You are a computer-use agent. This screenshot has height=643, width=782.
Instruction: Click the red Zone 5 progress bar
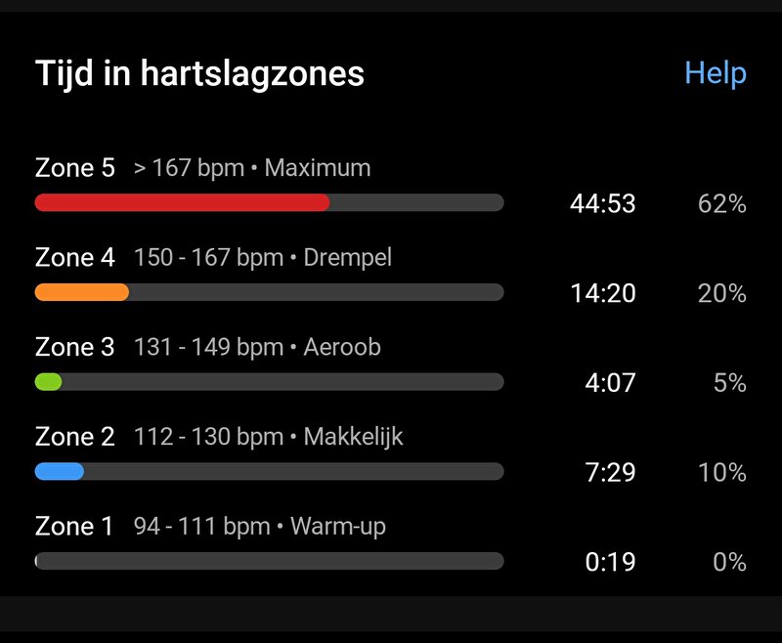pyautogui.click(x=182, y=203)
